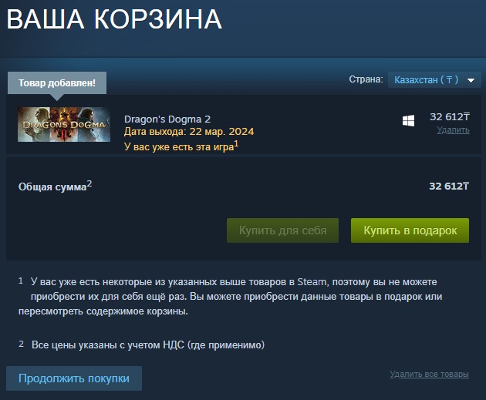Click the footnote 2 marker after Общая сумма
Image resolution: width=486 pixels, height=400 pixels.
[x=89, y=184]
